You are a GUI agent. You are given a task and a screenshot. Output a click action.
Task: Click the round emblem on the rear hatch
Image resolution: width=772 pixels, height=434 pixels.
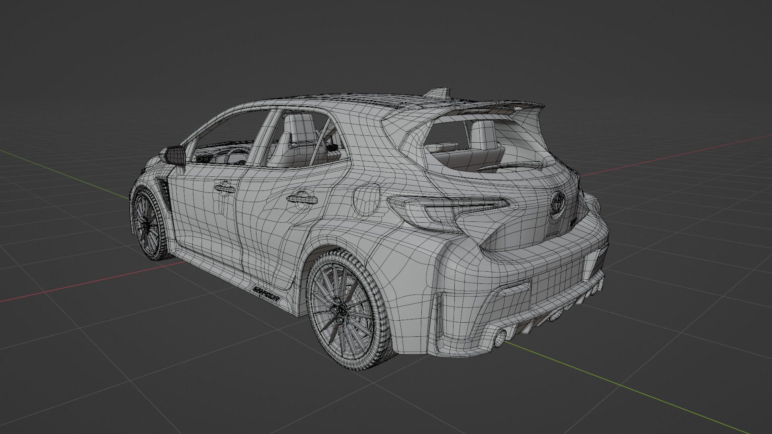tap(558, 203)
